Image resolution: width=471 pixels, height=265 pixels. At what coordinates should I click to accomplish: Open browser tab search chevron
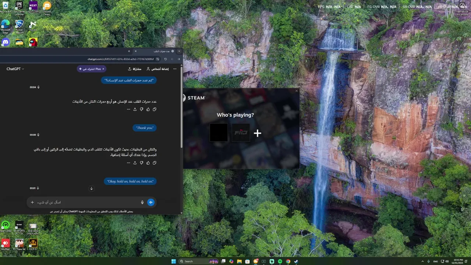pos(179,51)
